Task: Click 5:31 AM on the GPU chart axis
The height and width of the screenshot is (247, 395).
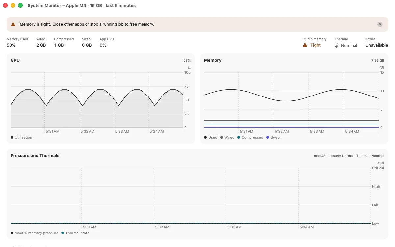Action: pyautogui.click(x=53, y=131)
